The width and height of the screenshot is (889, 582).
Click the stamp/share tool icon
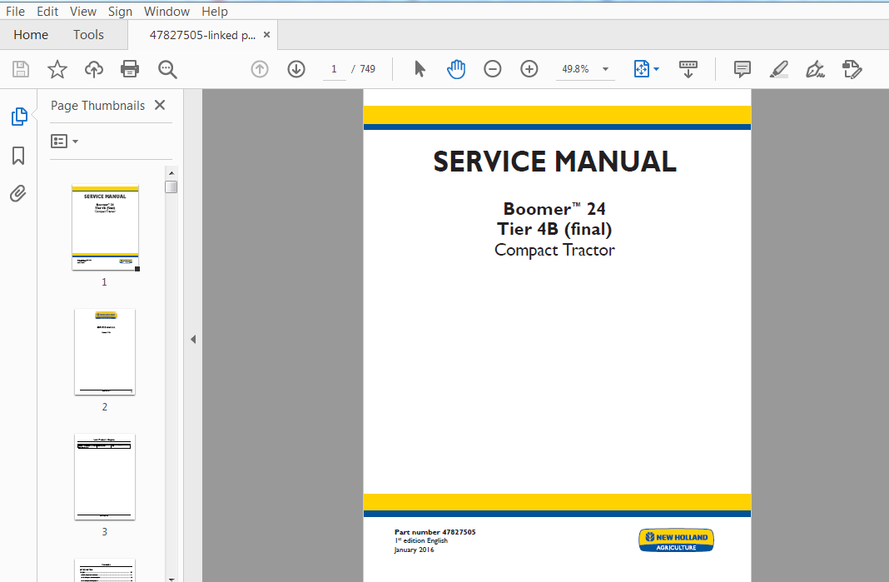[x=852, y=69]
